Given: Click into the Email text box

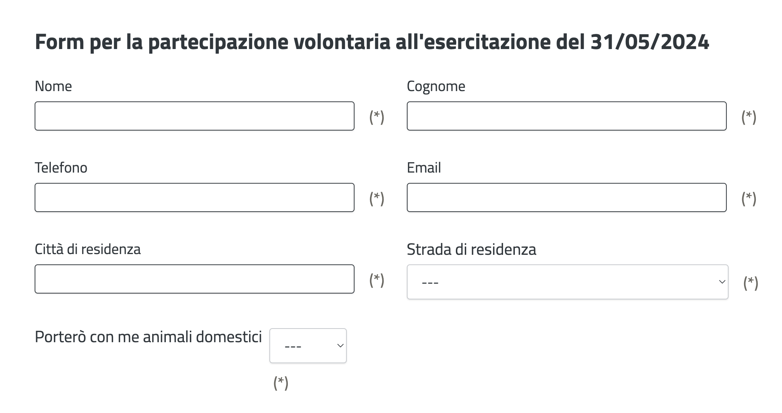Looking at the screenshot, I should coord(566,198).
